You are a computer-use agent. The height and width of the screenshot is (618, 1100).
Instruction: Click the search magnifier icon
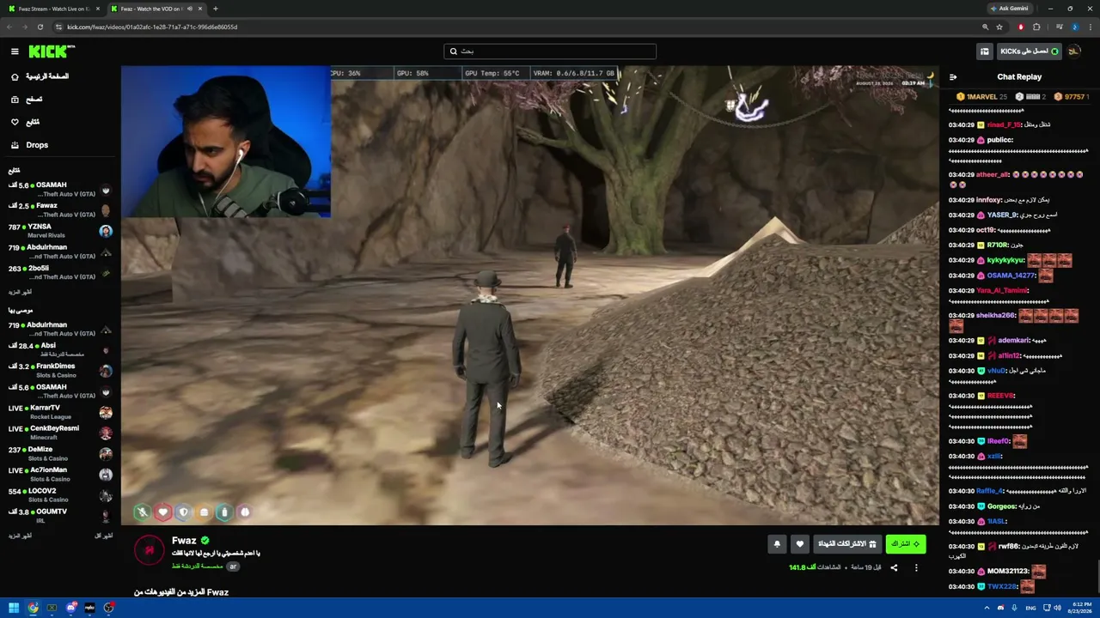(454, 51)
